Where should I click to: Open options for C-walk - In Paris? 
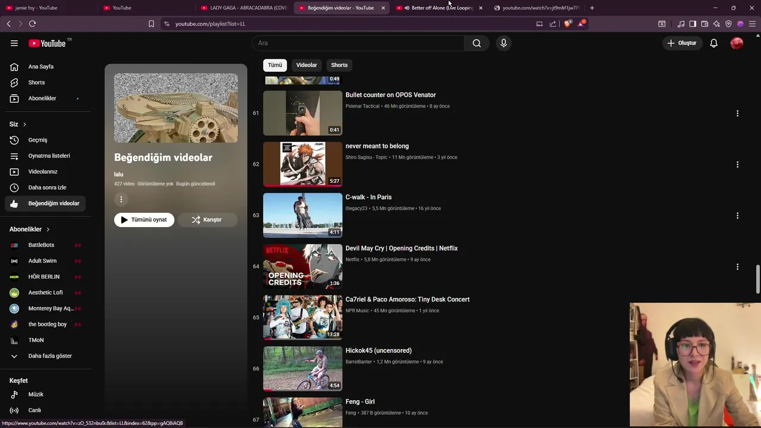tap(737, 215)
